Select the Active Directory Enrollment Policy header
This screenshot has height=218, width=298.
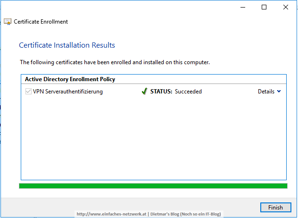pyautogui.click(x=70, y=79)
